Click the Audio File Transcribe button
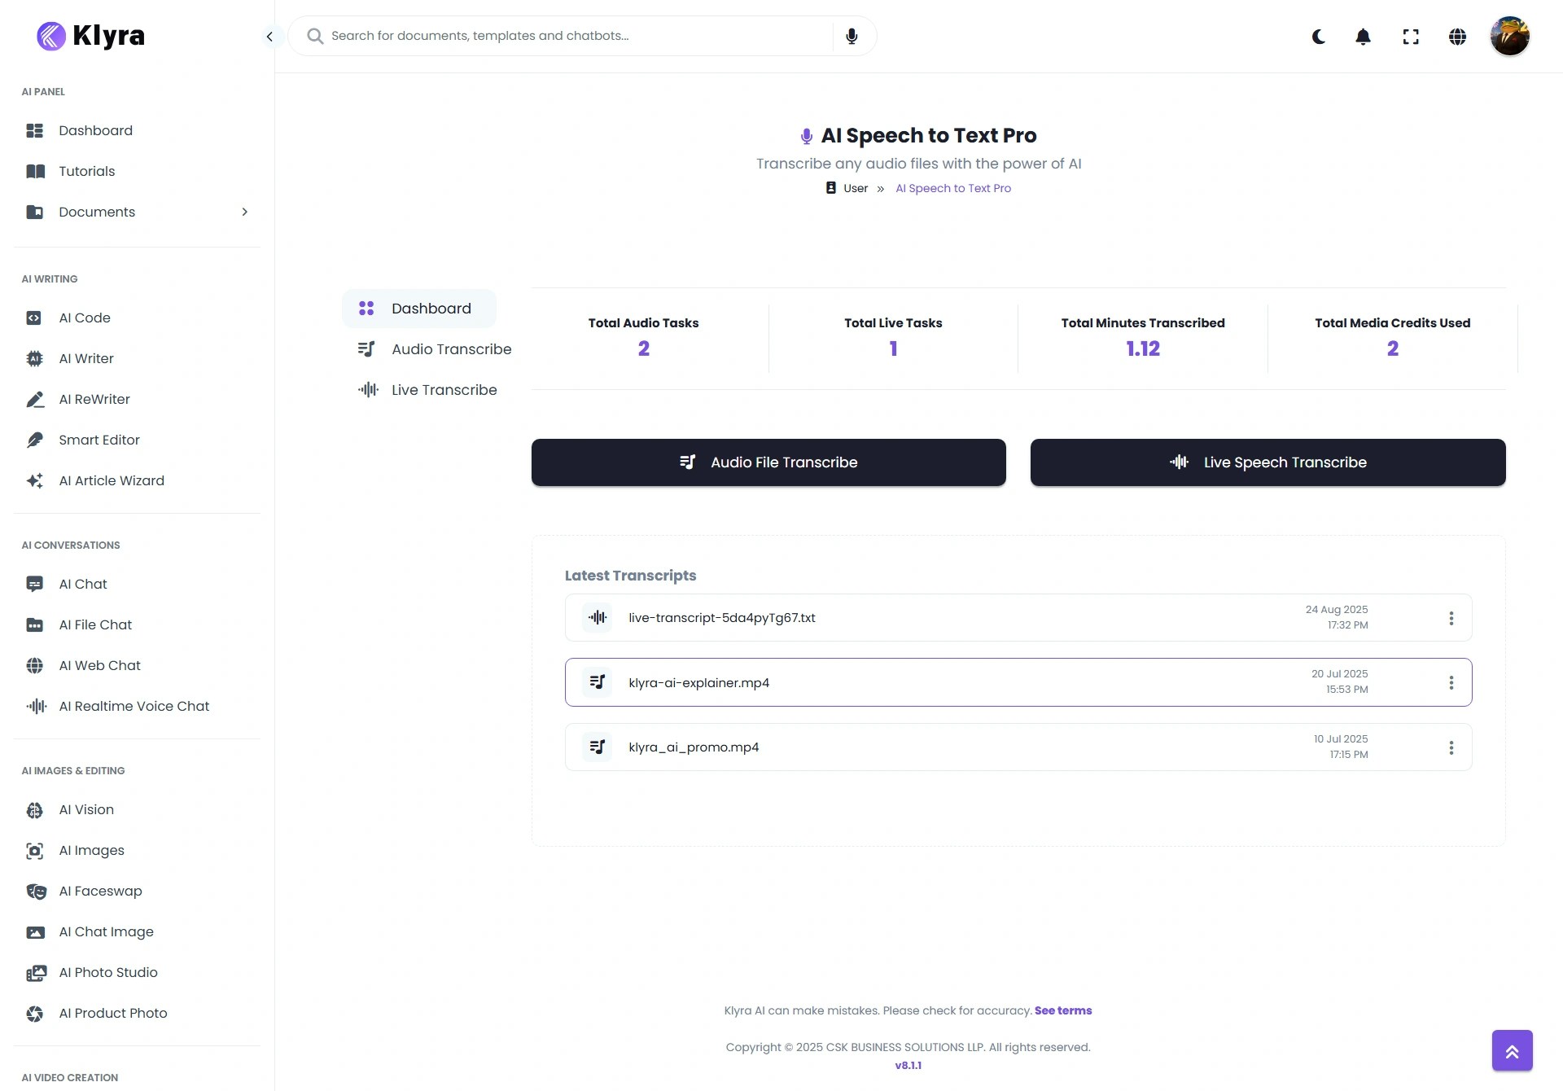1563x1091 pixels. (x=768, y=462)
